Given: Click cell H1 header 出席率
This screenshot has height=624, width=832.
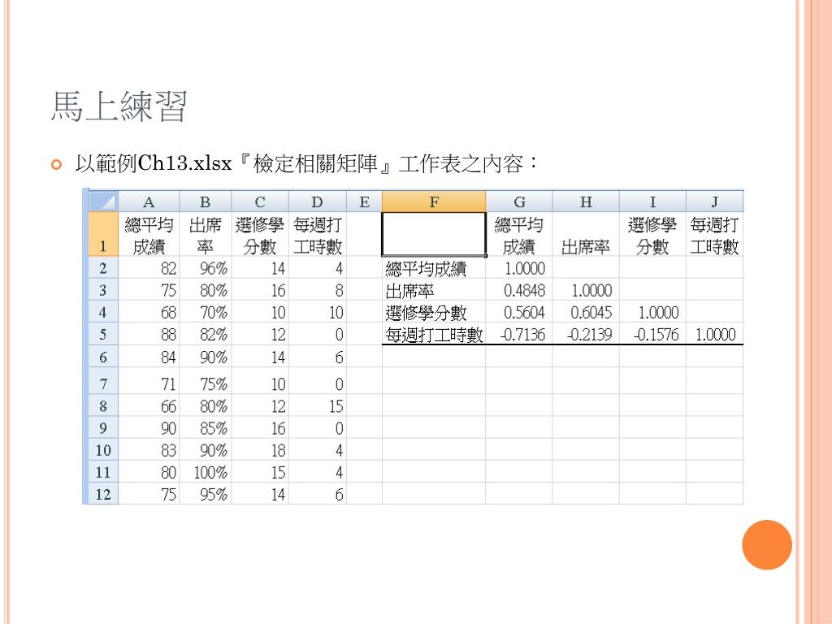Looking at the screenshot, I should pyautogui.click(x=586, y=235).
